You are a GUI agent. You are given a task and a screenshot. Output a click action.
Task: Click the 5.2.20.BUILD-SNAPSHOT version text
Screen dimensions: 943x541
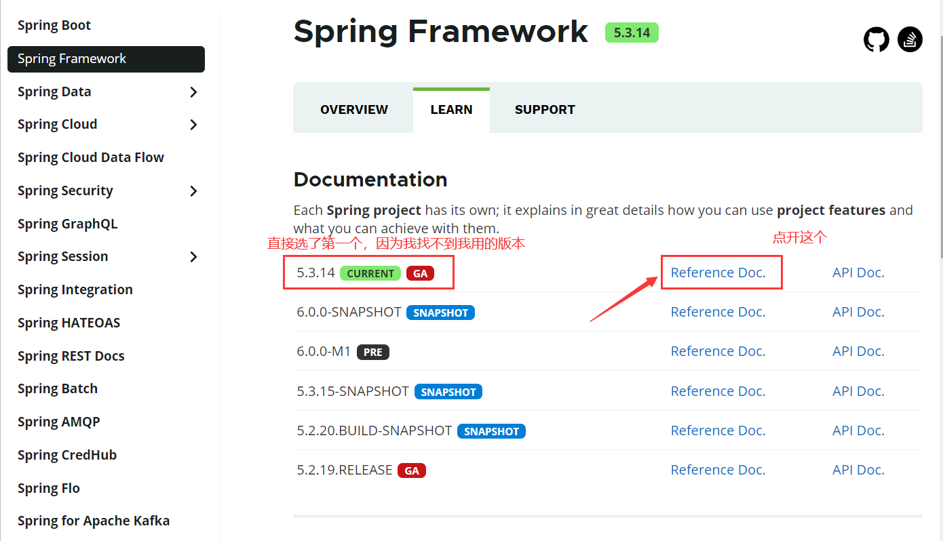pos(374,430)
